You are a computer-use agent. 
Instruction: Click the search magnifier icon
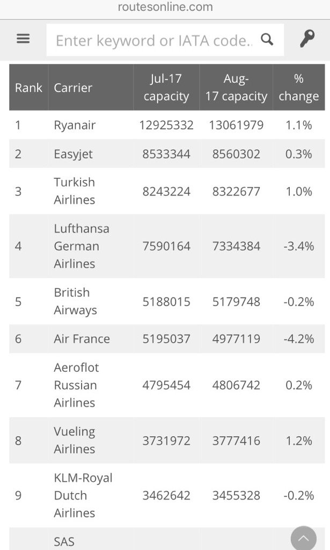[267, 39]
